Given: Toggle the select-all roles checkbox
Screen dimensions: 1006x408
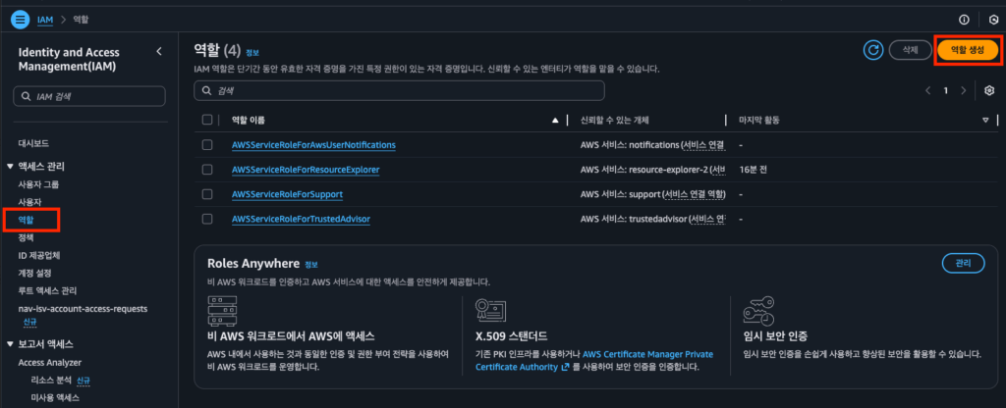Looking at the screenshot, I should click(x=206, y=120).
